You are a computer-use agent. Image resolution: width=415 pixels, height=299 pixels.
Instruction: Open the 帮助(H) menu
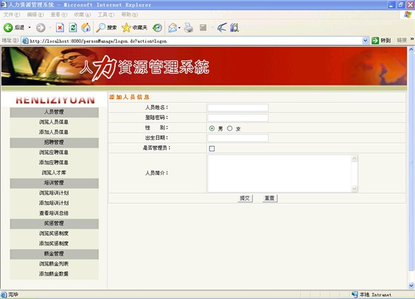(129, 15)
